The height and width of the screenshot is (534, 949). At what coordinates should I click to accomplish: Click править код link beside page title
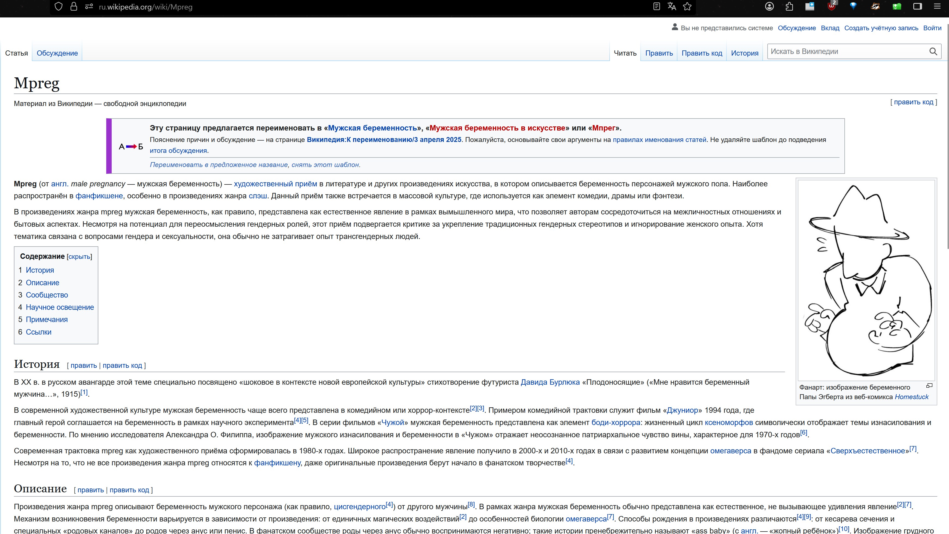click(x=914, y=102)
